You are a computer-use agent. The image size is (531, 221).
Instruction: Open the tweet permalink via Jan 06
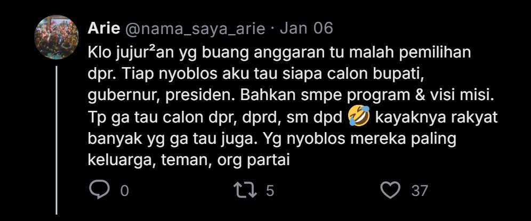pos(307,28)
